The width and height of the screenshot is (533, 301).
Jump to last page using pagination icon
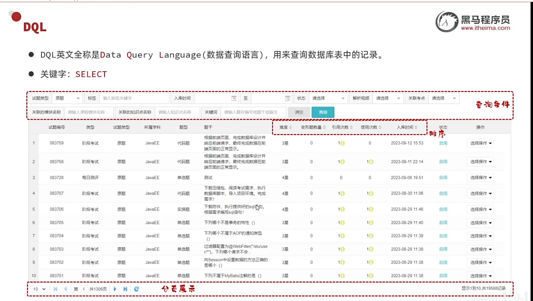click(x=125, y=289)
